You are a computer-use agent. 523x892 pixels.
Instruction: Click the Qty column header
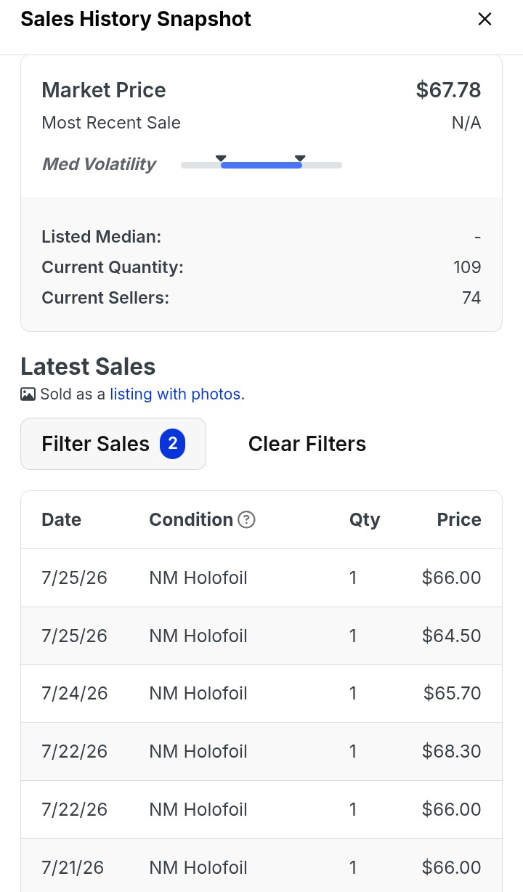point(365,520)
